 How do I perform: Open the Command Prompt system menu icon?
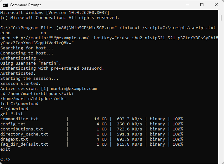pos(5,5)
